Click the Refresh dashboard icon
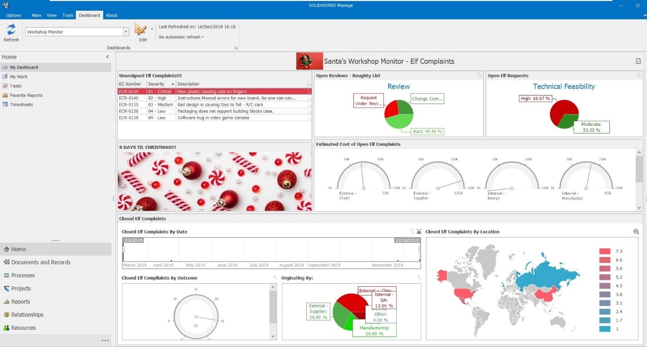Viewport: 647px width, 347px height. tap(11, 29)
